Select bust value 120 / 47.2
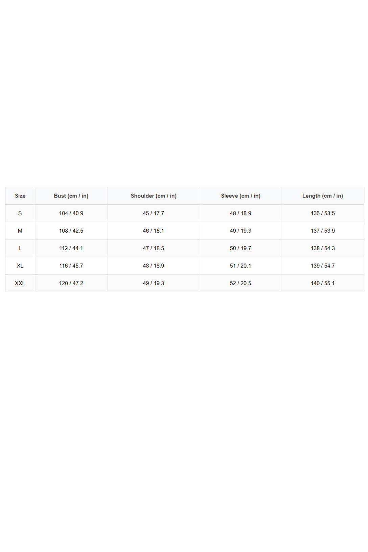368x552 pixels. pyautogui.click(x=71, y=283)
